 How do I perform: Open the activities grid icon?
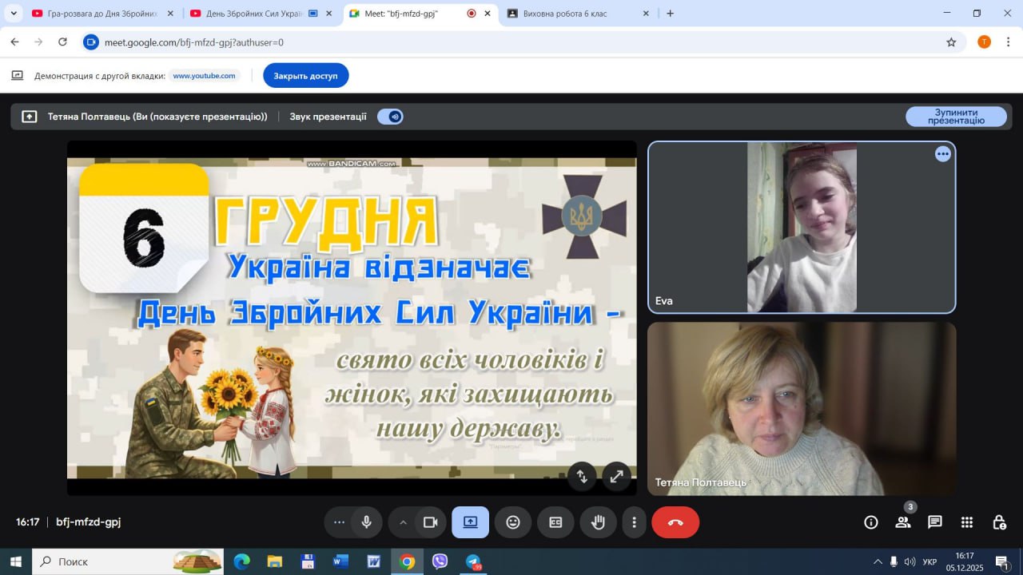coord(966,522)
